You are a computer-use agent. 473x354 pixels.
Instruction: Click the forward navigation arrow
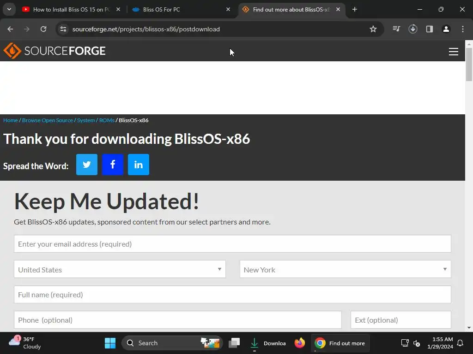coord(27,29)
